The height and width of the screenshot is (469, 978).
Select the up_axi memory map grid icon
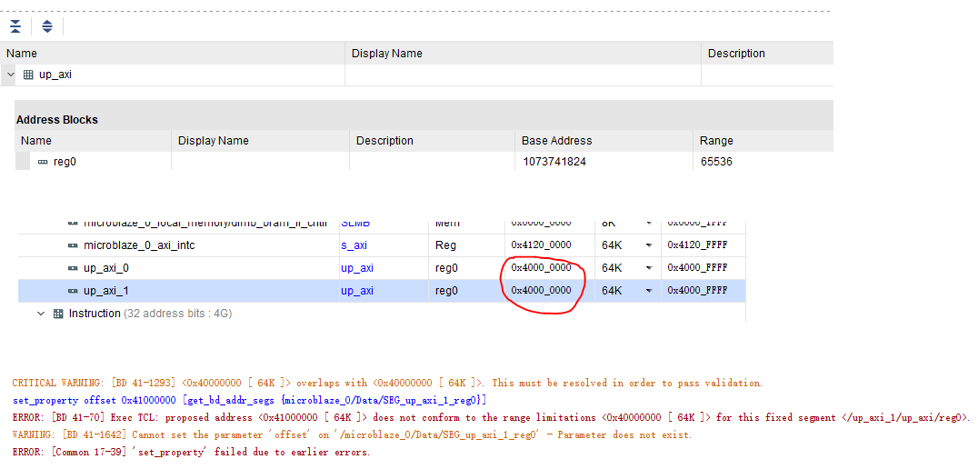28,75
